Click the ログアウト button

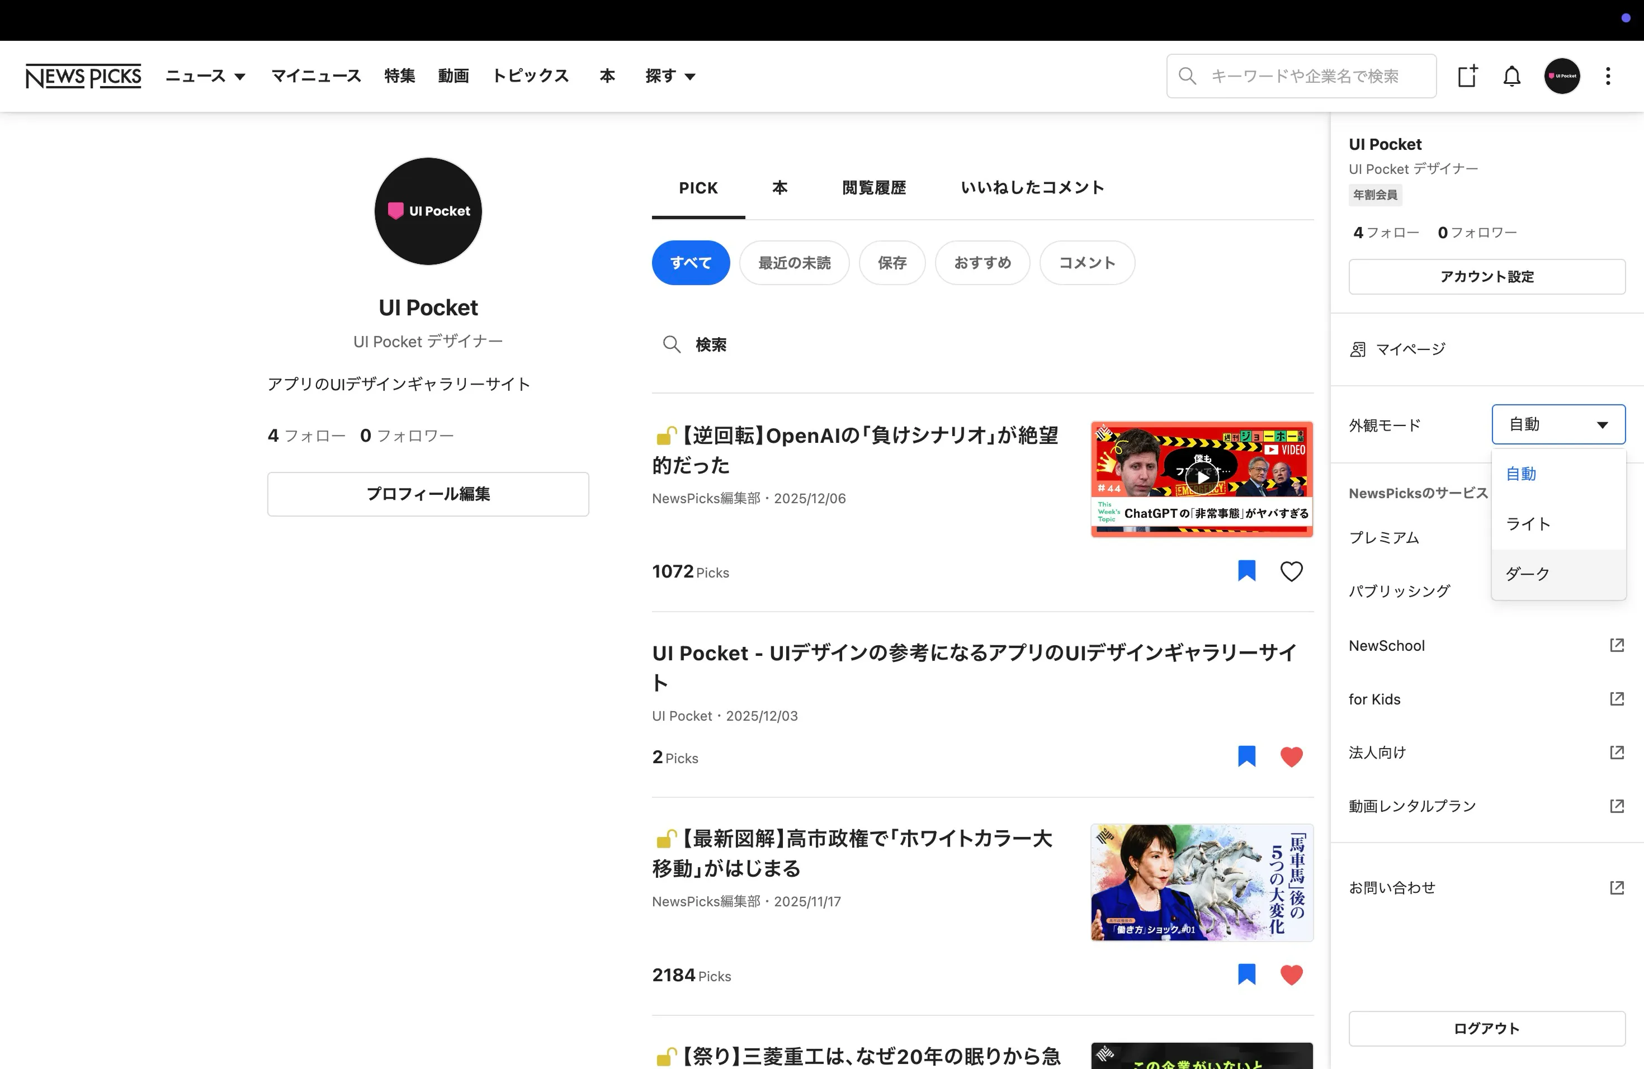coord(1486,1028)
